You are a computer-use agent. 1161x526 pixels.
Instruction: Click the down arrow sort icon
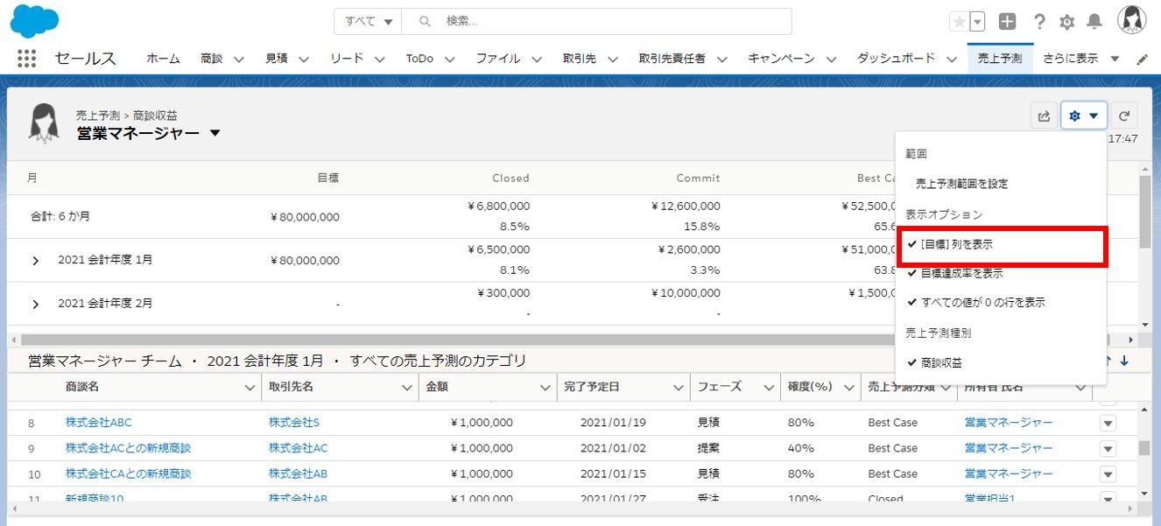1124,361
